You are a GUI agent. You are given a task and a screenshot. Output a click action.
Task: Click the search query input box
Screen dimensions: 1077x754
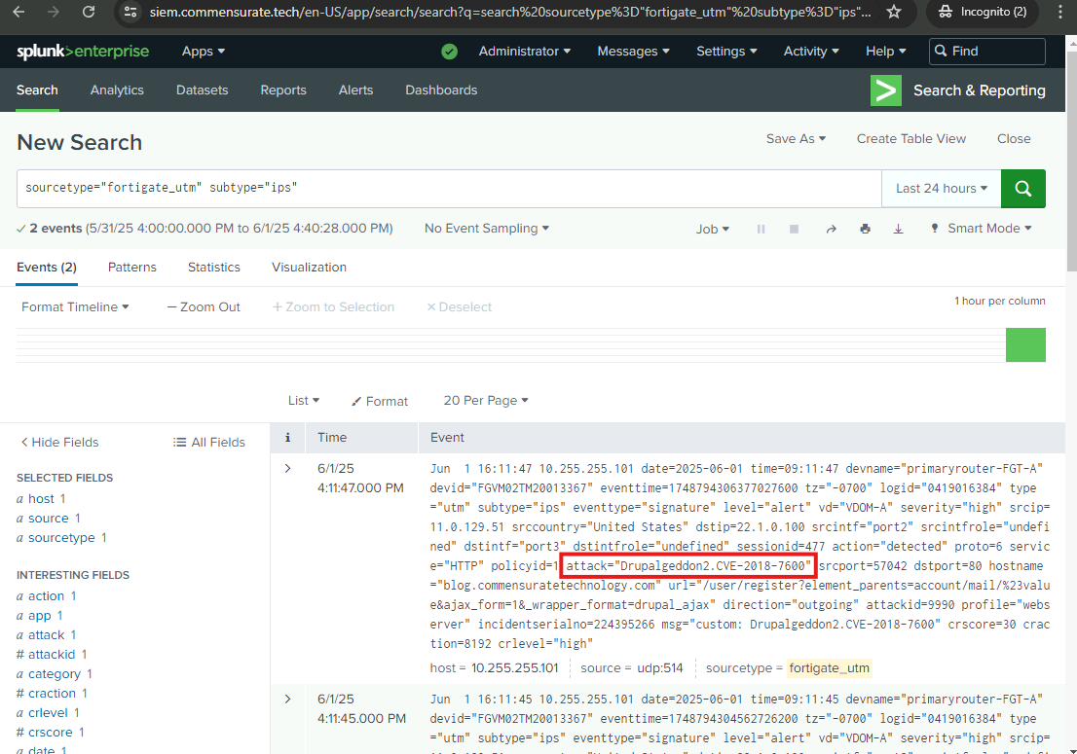coord(448,189)
